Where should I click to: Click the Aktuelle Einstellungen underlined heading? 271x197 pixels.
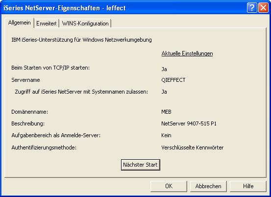[187, 53]
